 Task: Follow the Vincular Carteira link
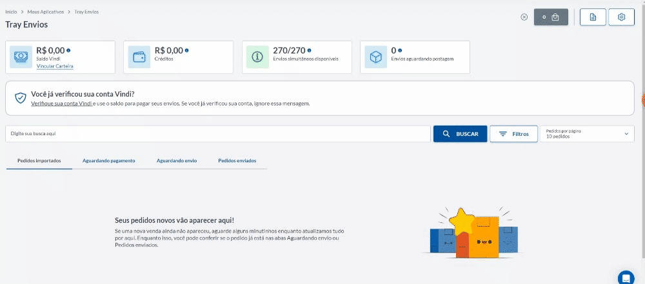click(55, 66)
